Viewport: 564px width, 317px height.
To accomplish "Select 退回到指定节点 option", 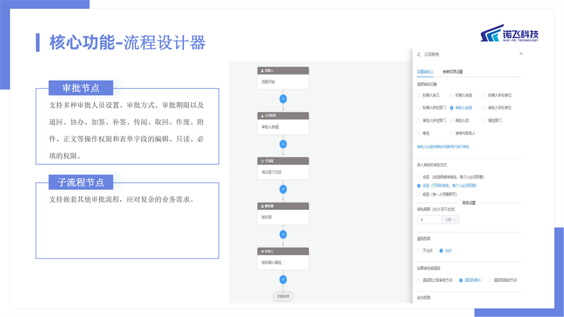I will point(490,280).
